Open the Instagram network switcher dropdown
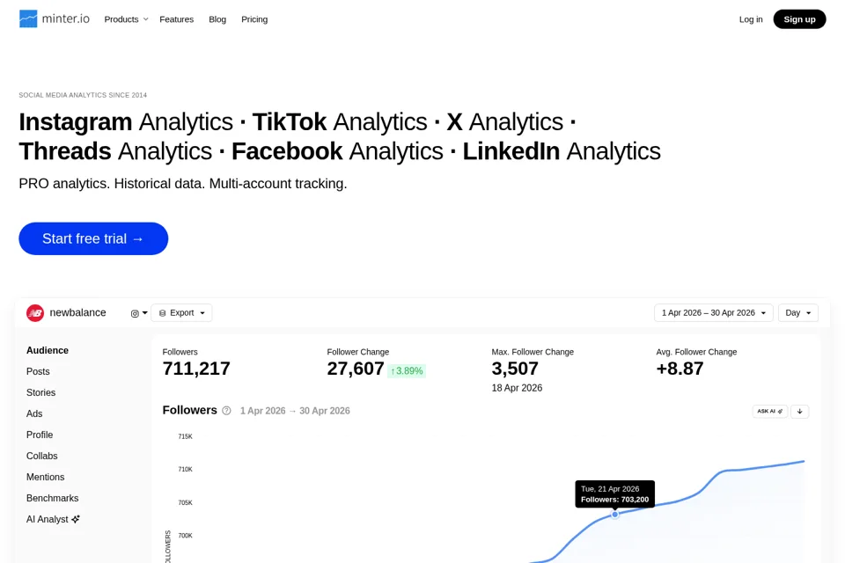The image size is (845, 563). pyautogui.click(x=138, y=313)
